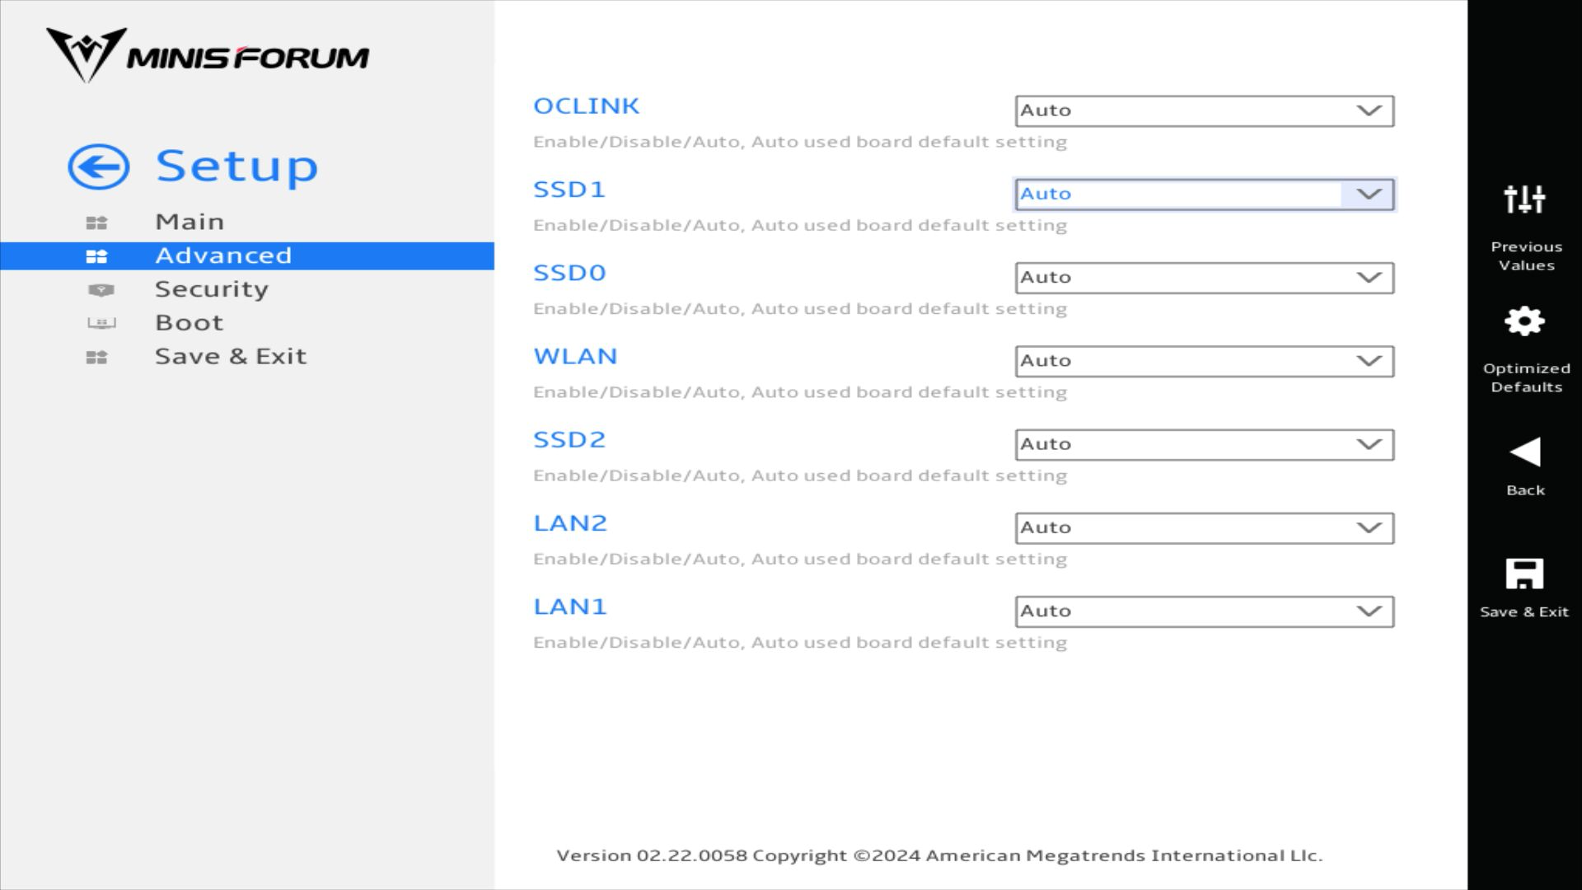
Task: Click the icon next to Boot
Action: click(101, 323)
